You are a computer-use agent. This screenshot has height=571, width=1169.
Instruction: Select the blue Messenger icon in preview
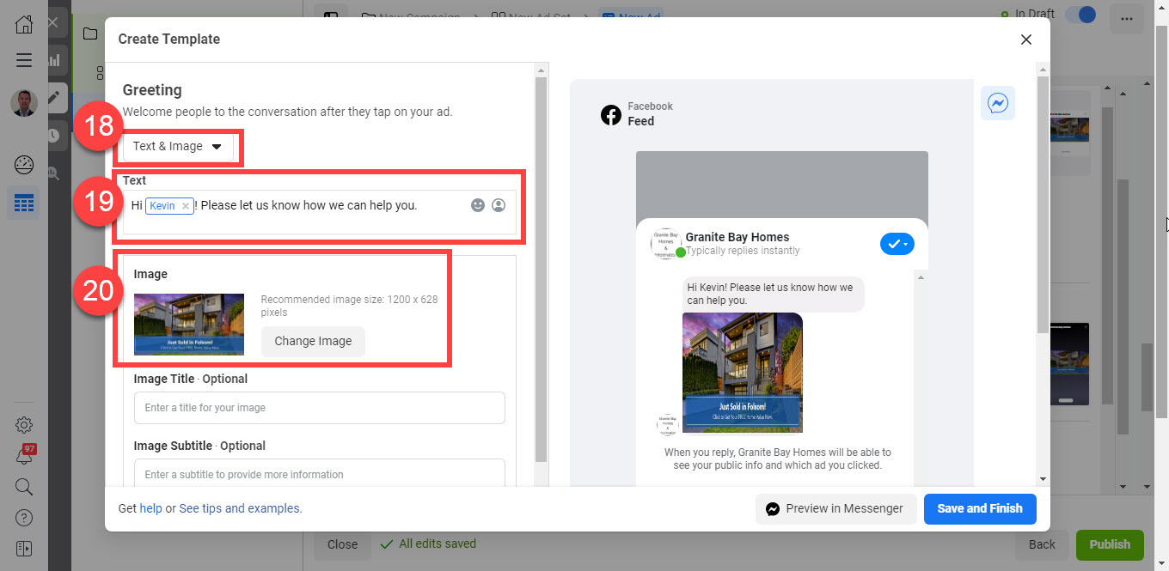pos(997,102)
